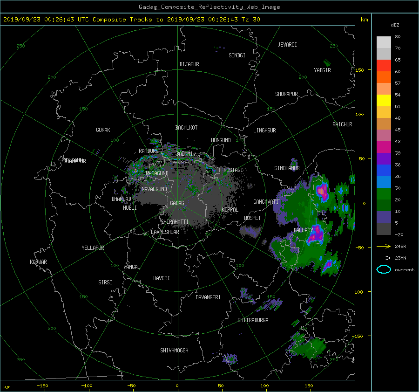Click the white 23MN arrow legend icon
Screen dimensions: 419x392
(384, 258)
